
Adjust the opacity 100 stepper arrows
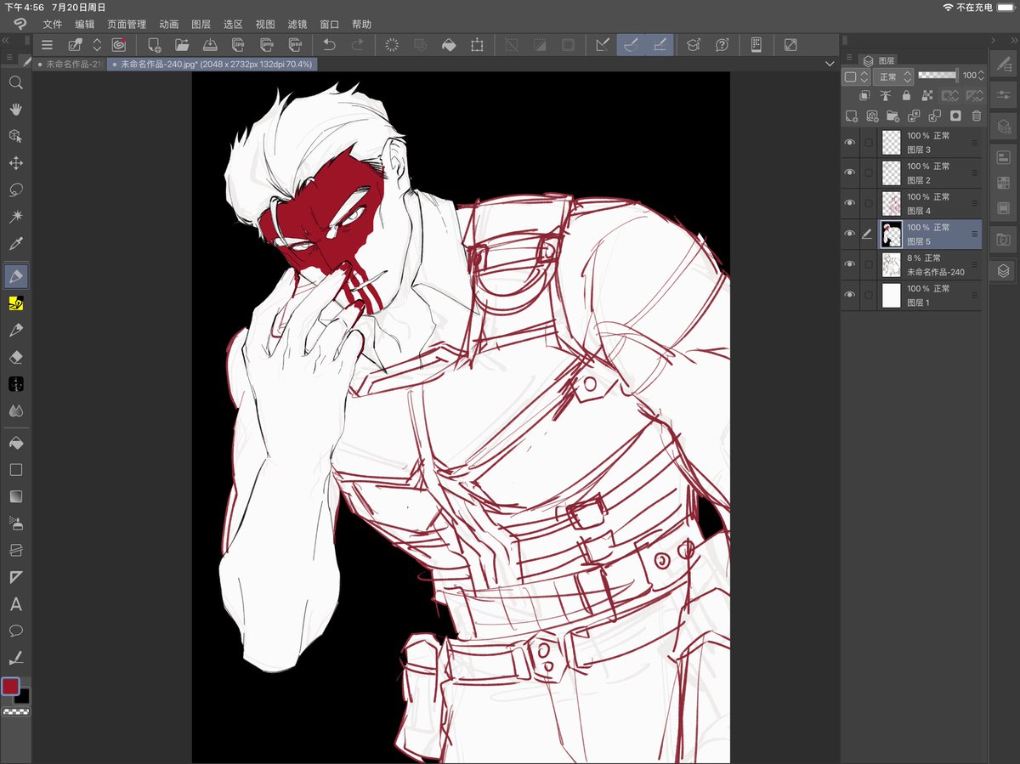click(x=981, y=76)
